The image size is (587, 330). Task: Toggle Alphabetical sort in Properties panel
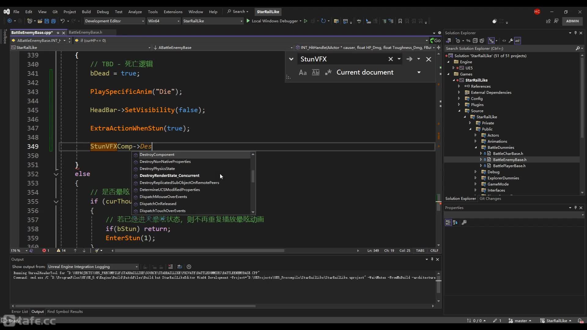(455, 222)
